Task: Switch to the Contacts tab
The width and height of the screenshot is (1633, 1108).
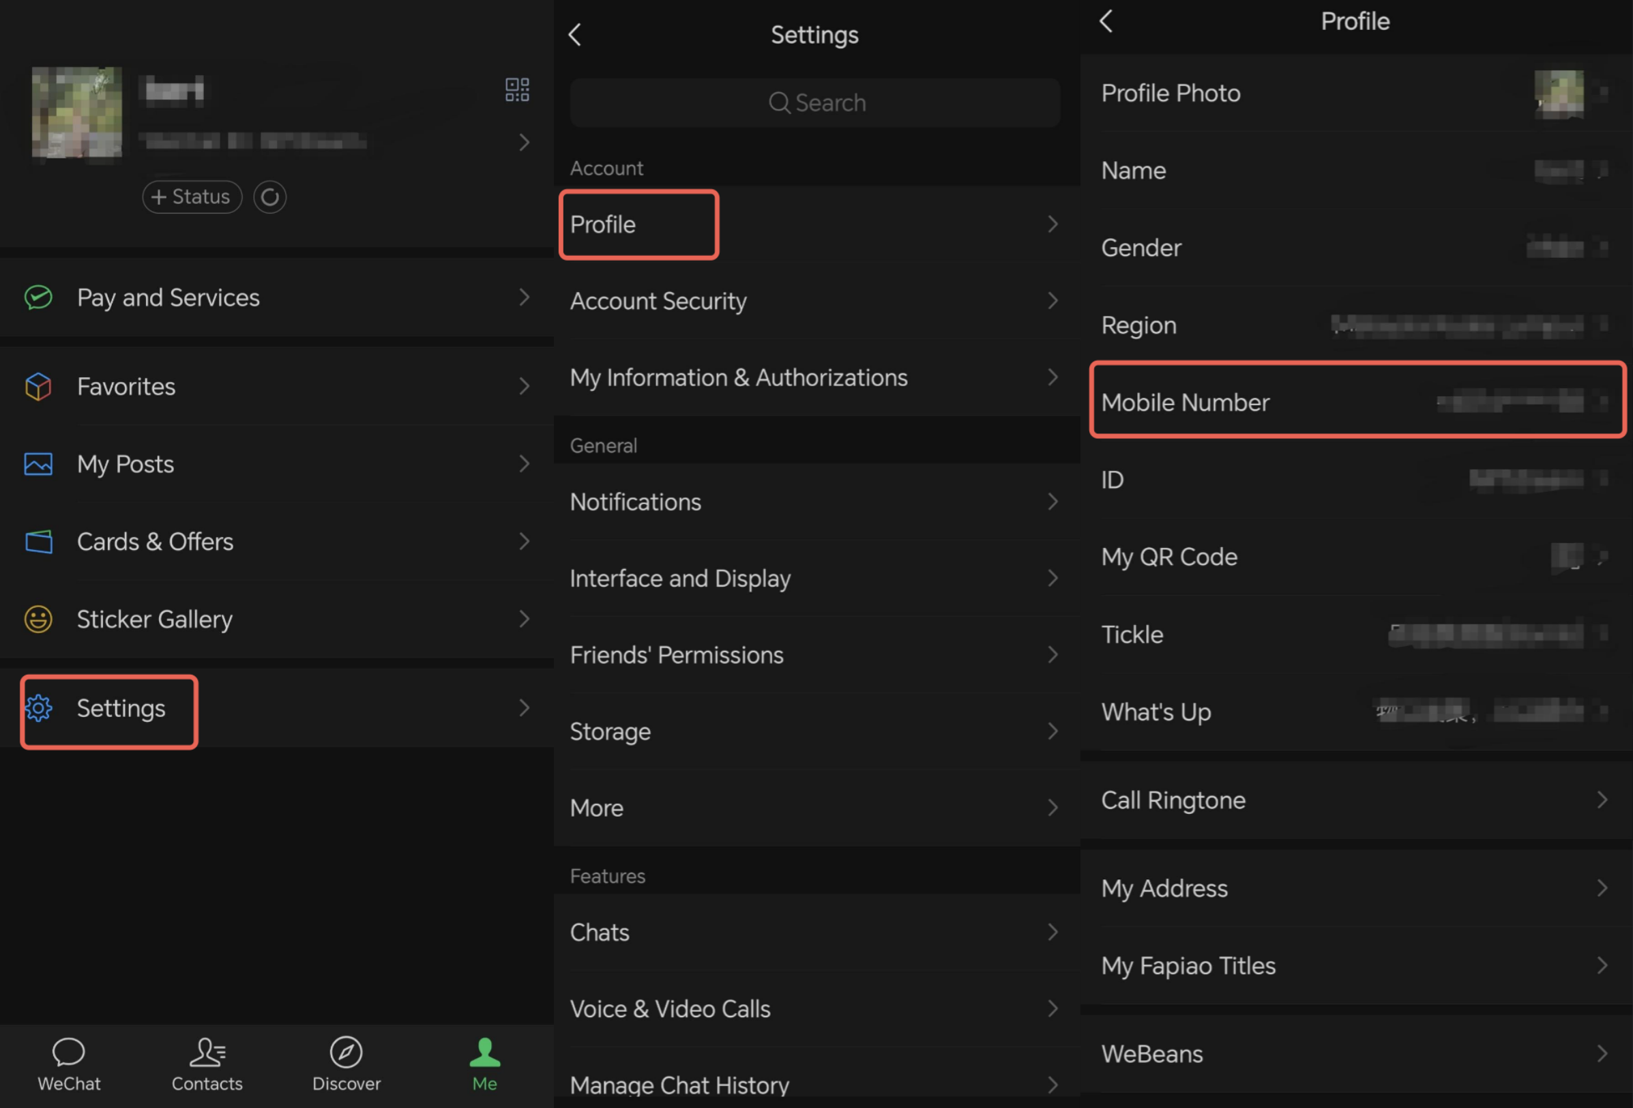Action: (207, 1064)
